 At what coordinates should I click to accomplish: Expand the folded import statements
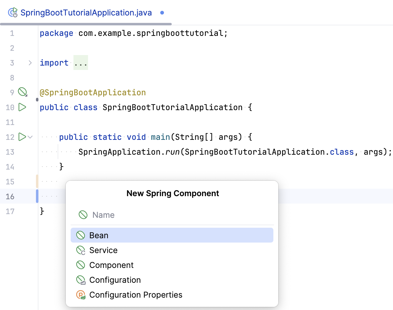81,62
